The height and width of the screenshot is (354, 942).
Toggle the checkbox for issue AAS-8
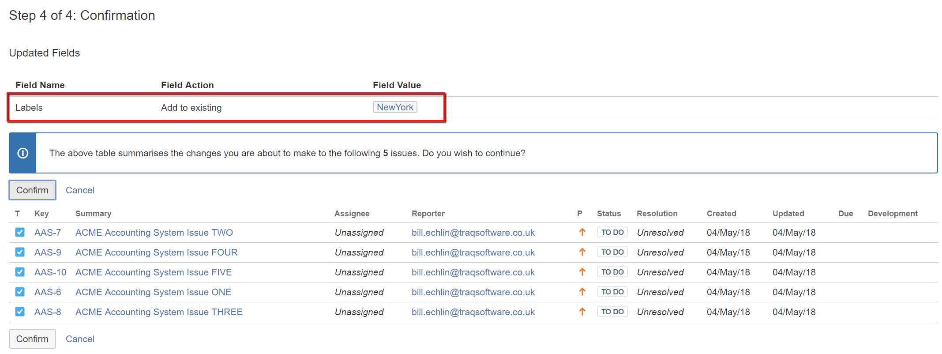tap(20, 312)
